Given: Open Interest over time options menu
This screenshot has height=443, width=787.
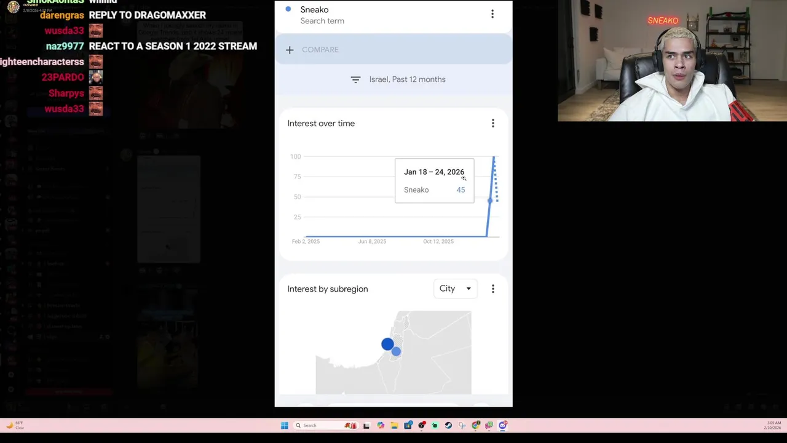Looking at the screenshot, I should (x=492, y=123).
